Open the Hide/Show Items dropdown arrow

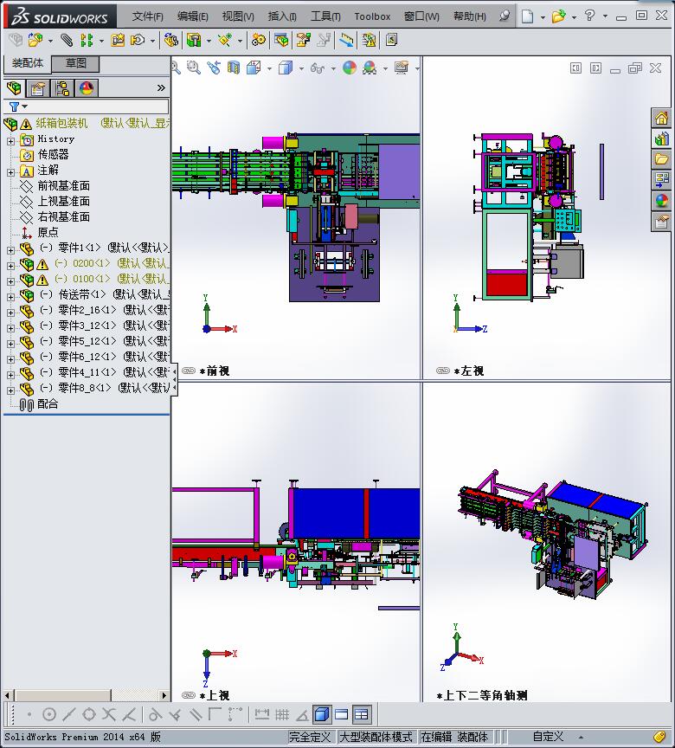[x=333, y=68]
